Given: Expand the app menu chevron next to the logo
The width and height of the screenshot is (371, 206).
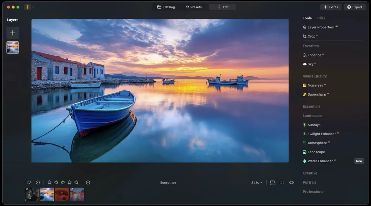Looking at the screenshot, I should (33, 7).
